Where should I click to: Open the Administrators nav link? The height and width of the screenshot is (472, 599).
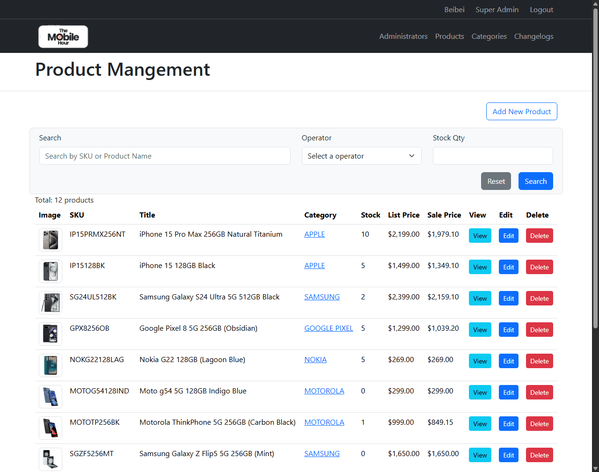coord(403,36)
